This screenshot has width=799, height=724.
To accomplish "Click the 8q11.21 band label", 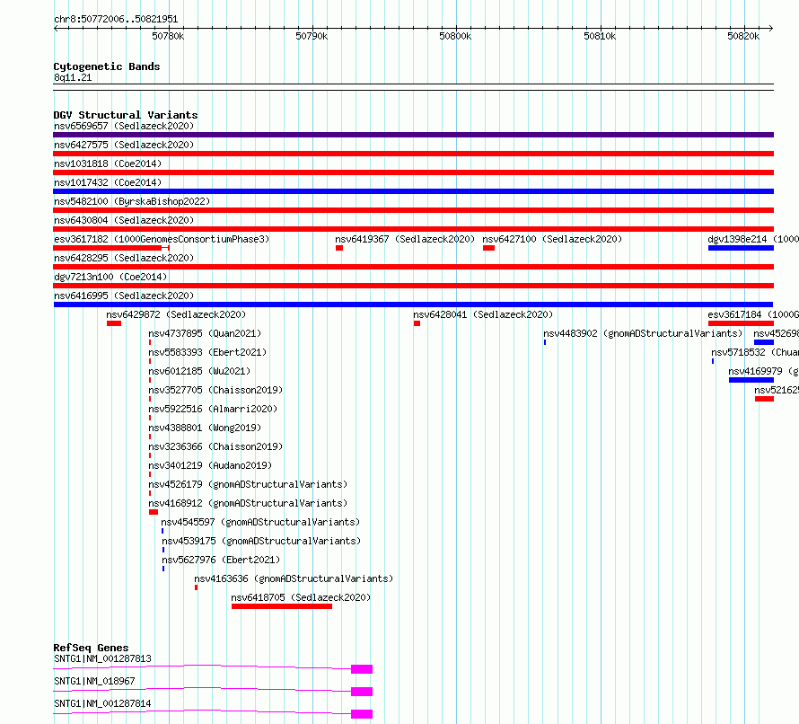I will (73, 77).
